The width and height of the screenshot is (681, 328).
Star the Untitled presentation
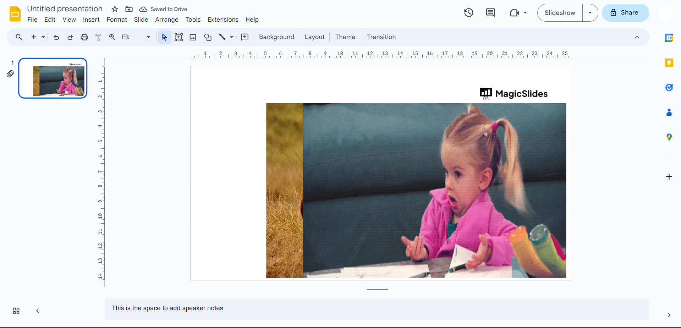(115, 9)
